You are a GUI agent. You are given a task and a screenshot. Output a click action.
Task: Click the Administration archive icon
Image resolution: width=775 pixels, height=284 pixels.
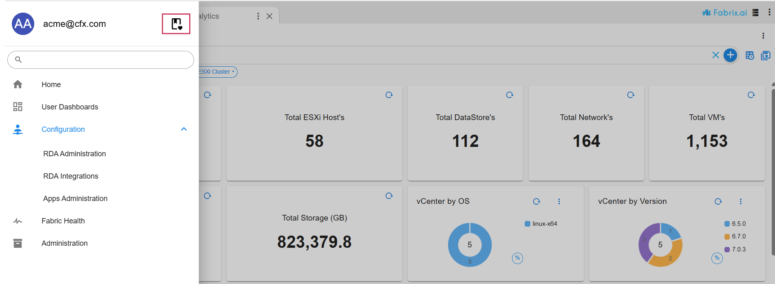coord(18,243)
